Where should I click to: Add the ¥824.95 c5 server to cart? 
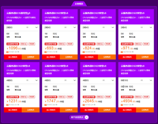click(89, 57)
